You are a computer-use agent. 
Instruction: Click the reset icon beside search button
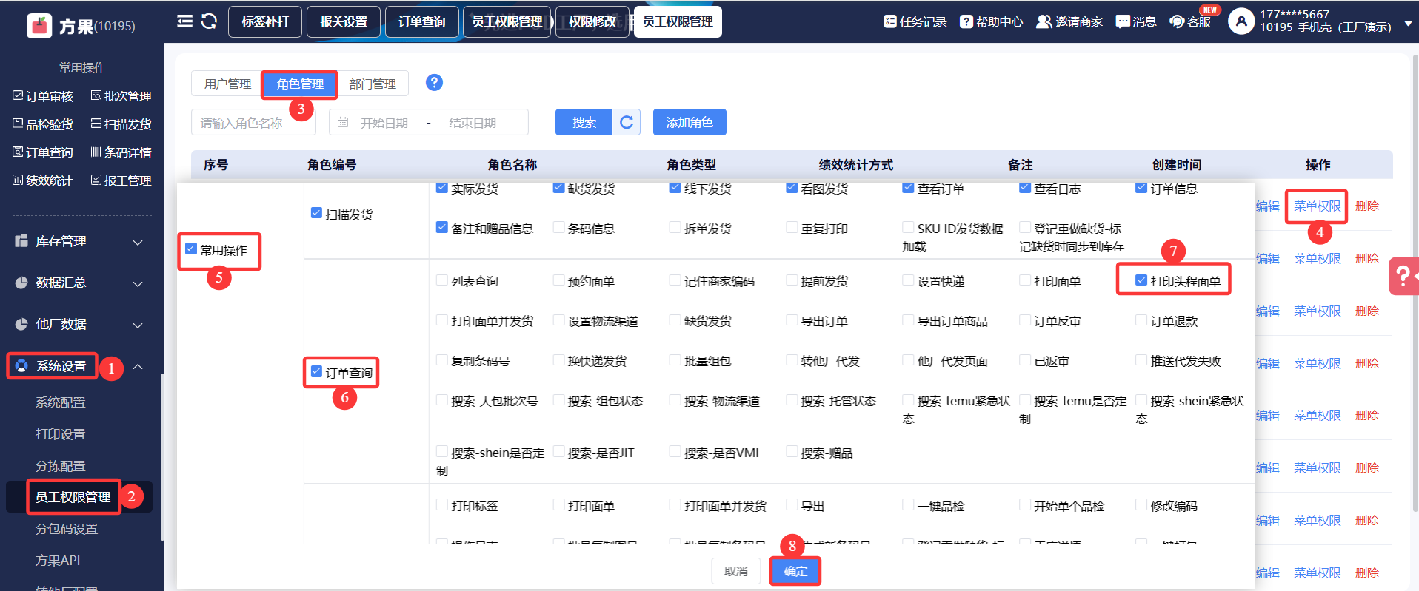coord(627,122)
